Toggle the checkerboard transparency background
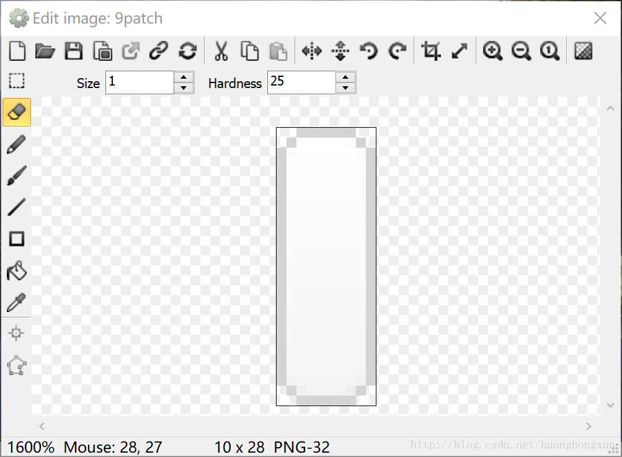This screenshot has height=457, width=622. pyautogui.click(x=583, y=51)
